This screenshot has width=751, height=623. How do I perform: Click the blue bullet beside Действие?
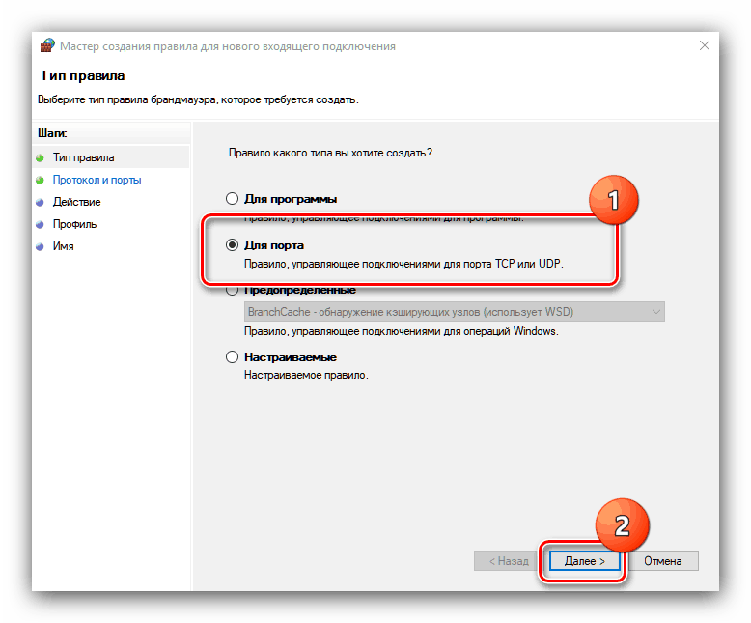[41, 202]
